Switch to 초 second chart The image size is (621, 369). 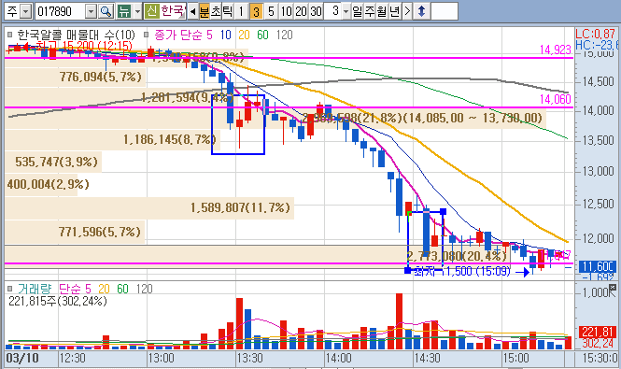[x=216, y=11]
